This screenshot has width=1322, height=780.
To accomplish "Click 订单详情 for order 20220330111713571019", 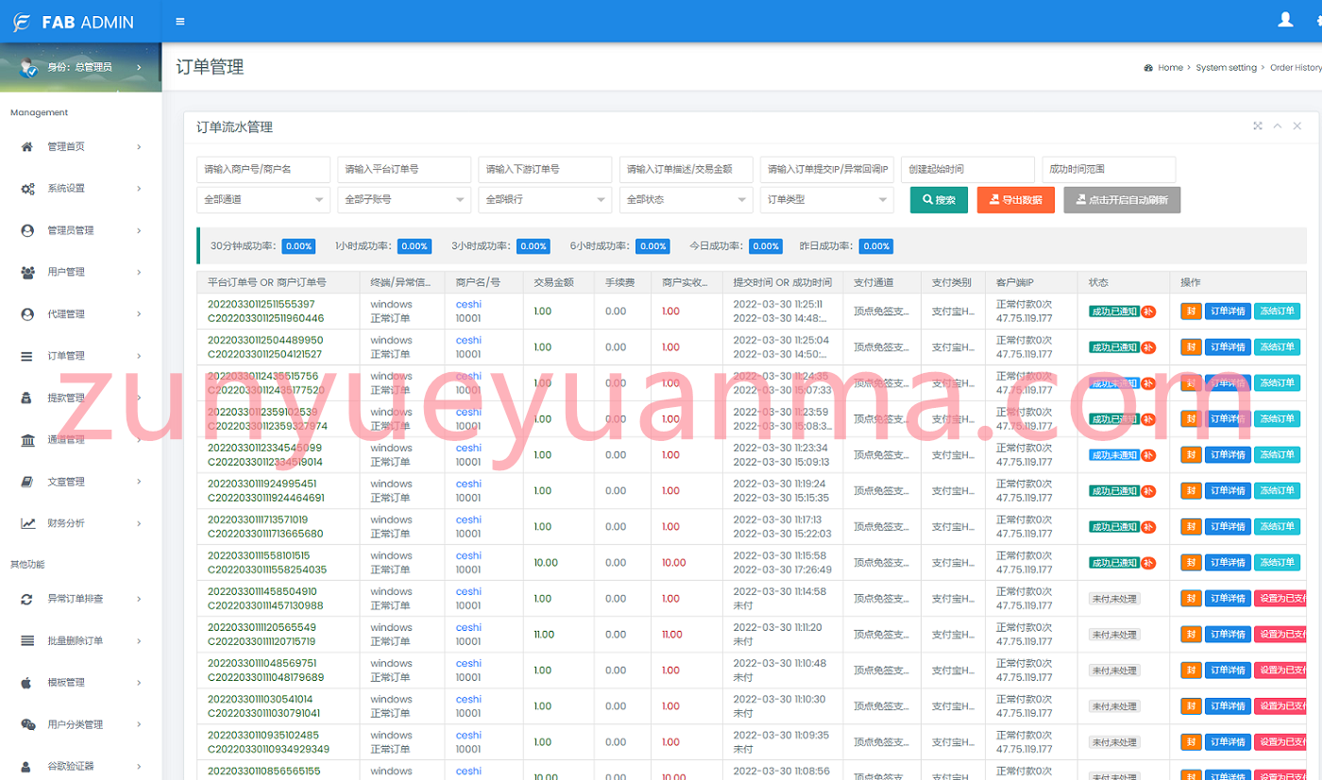I will 1228,527.
